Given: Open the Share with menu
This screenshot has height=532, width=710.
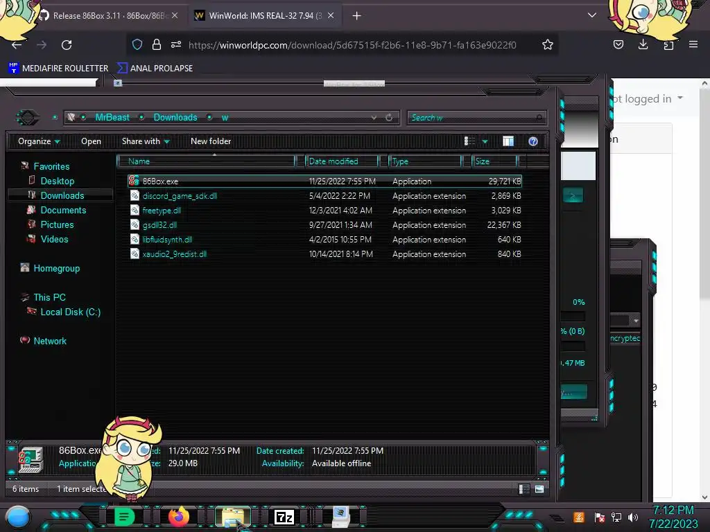Looking at the screenshot, I should point(146,141).
